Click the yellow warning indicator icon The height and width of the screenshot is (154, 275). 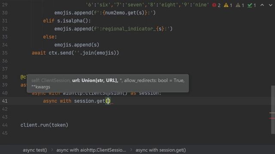pyautogui.click(x=226, y=5)
